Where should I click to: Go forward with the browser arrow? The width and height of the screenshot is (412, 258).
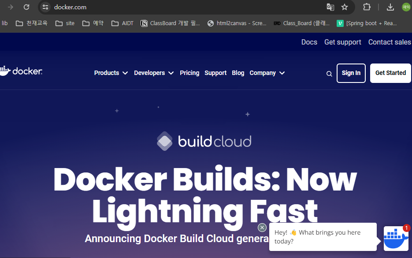(11, 7)
